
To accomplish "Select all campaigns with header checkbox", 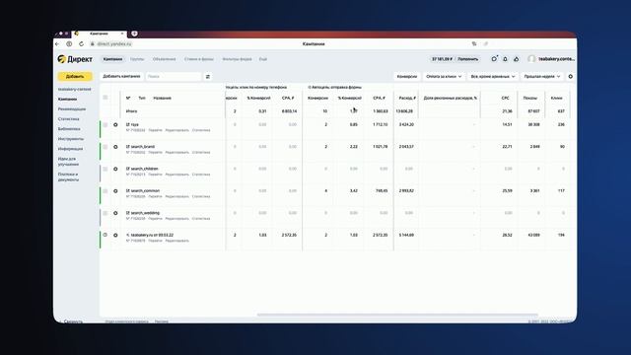I will point(105,98).
